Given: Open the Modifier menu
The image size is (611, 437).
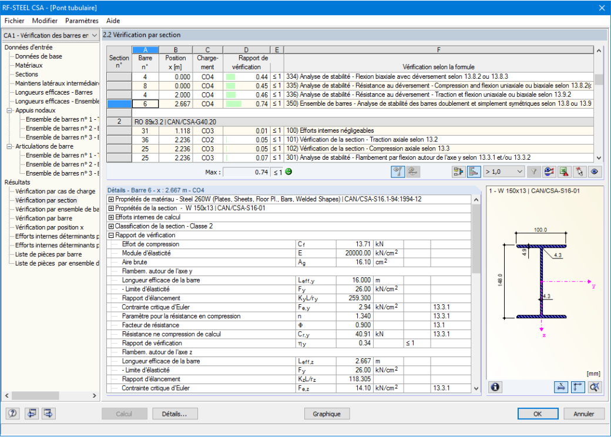Looking at the screenshot, I should (x=45, y=21).
